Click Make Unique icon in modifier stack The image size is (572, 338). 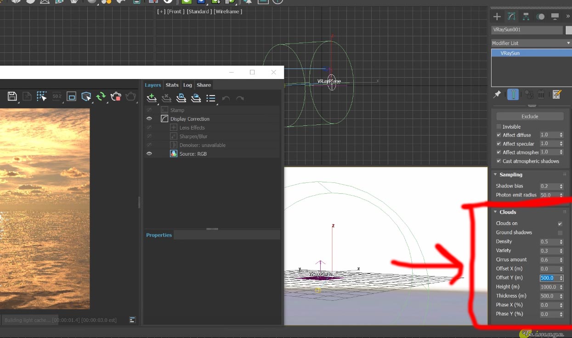pos(529,95)
